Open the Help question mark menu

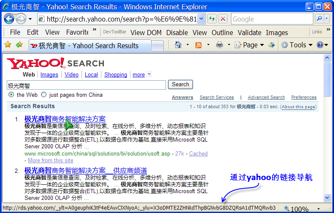322,45
